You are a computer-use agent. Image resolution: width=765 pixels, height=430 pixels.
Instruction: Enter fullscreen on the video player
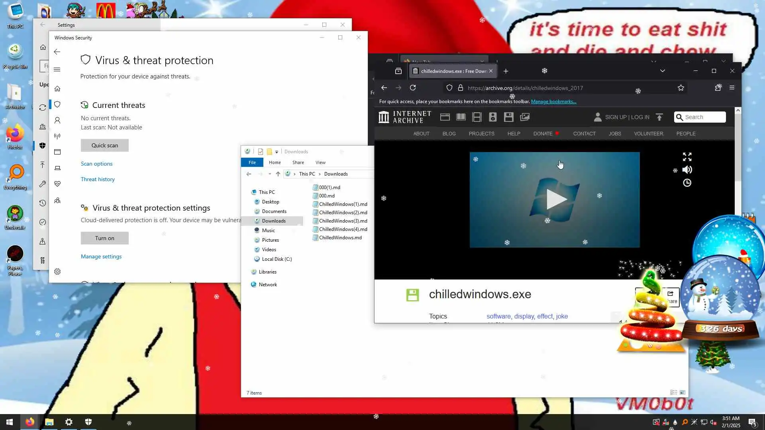687,157
